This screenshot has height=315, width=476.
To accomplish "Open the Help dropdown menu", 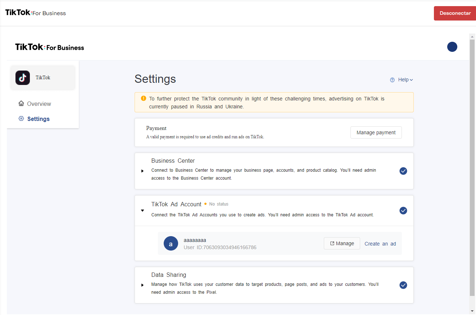I will point(405,80).
